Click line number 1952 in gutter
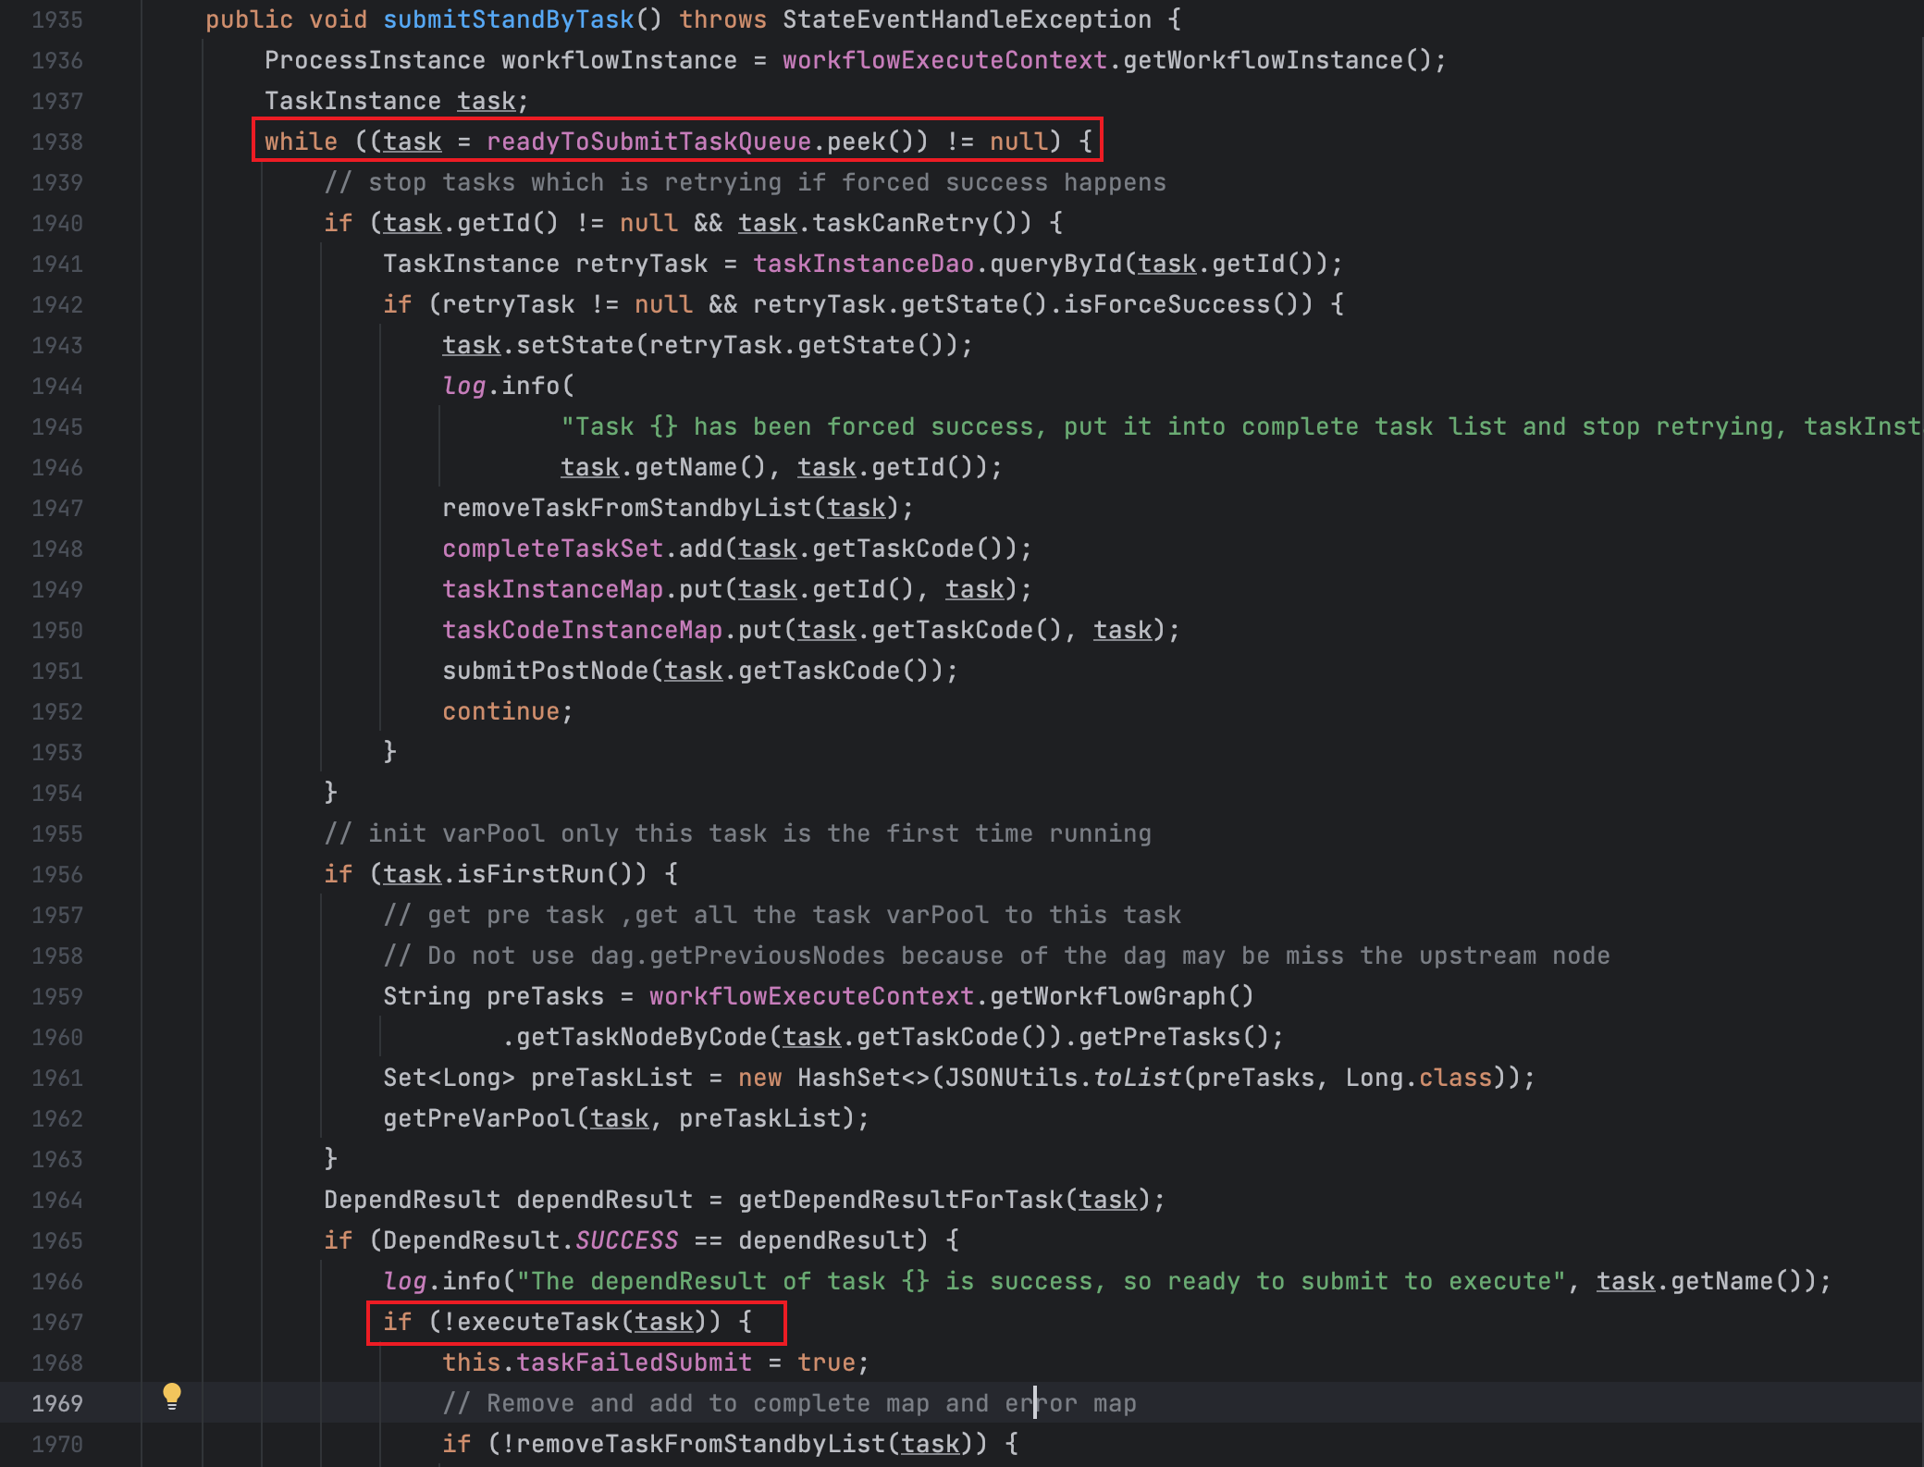The width and height of the screenshot is (1924, 1467). pyautogui.click(x=57, y=711)
